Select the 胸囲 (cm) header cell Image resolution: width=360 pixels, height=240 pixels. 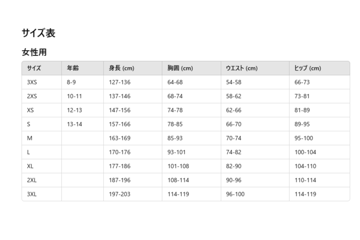tap(192, 68)
